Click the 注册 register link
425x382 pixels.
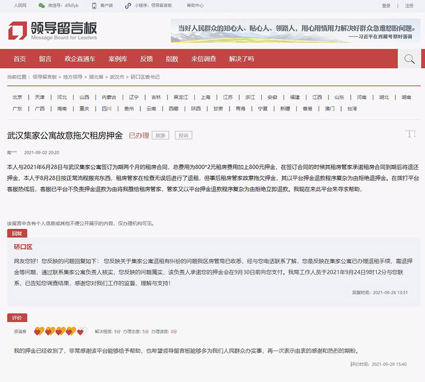[x=409, y=6]
